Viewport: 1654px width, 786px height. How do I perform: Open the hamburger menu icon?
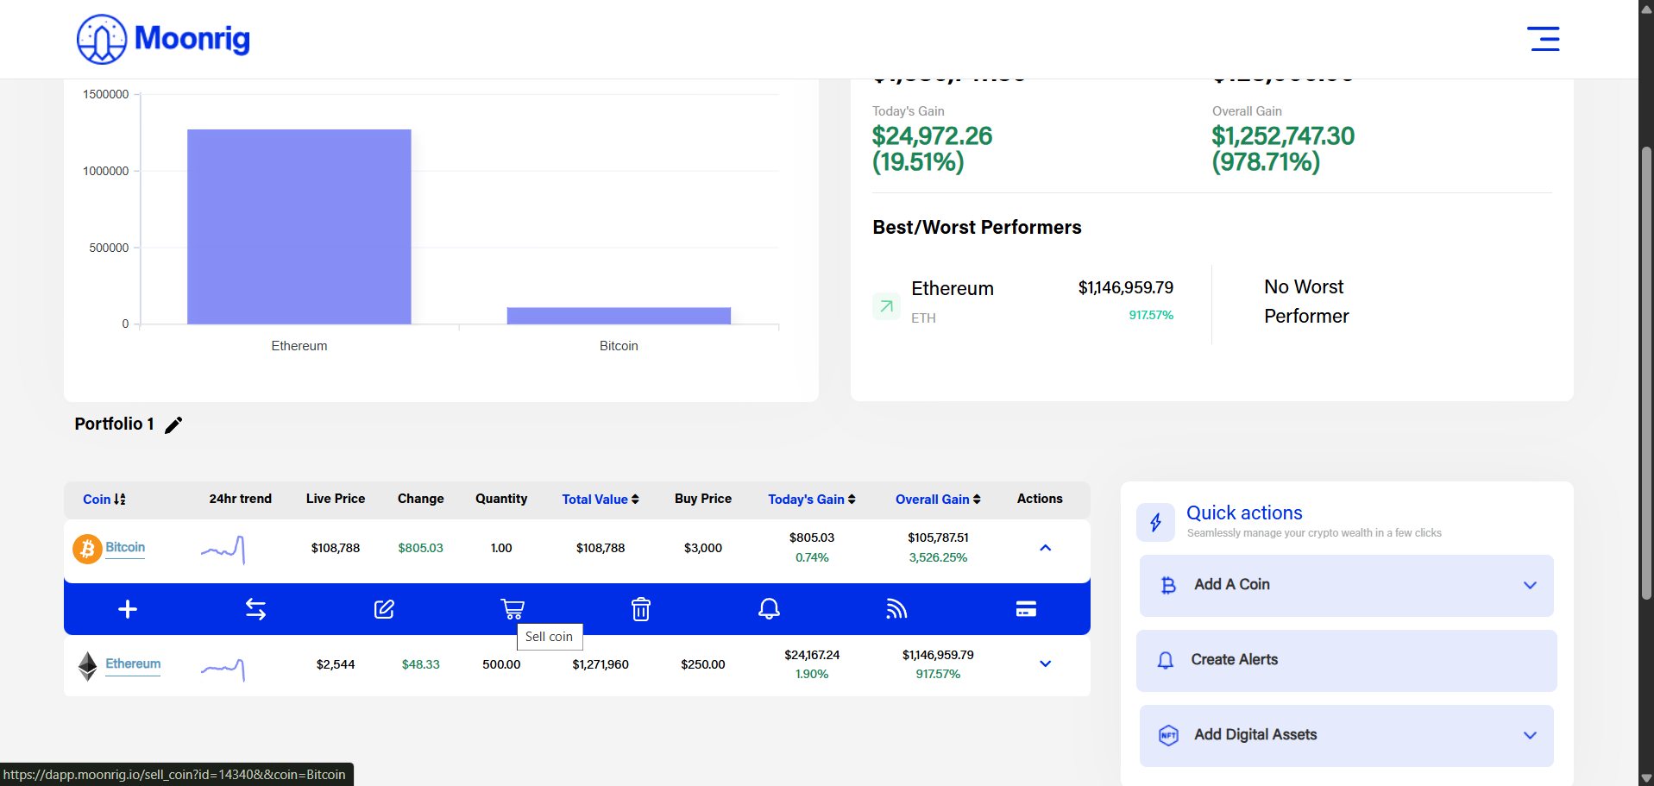pos(1543,39)
